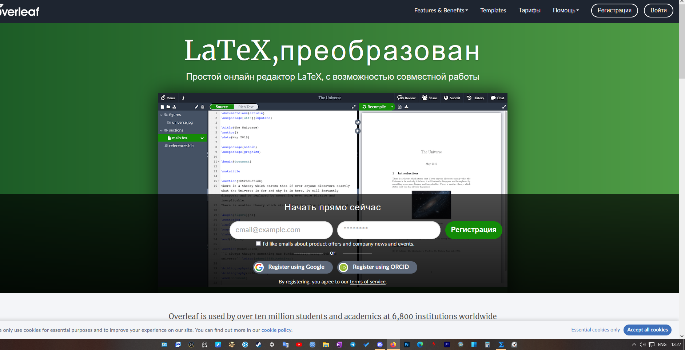Toggle the product offers email checkbox
Image resolution: width=685 pixels, height=350 pixels.
[258, 243]
